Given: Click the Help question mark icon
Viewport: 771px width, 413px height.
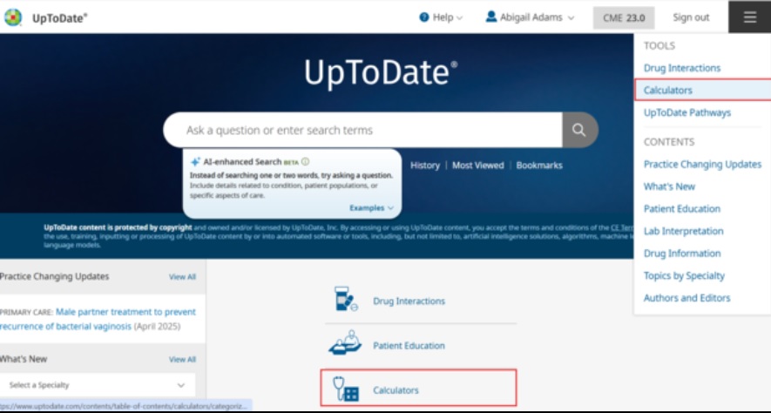Looking at the screenshot, I should coord(424,17).
